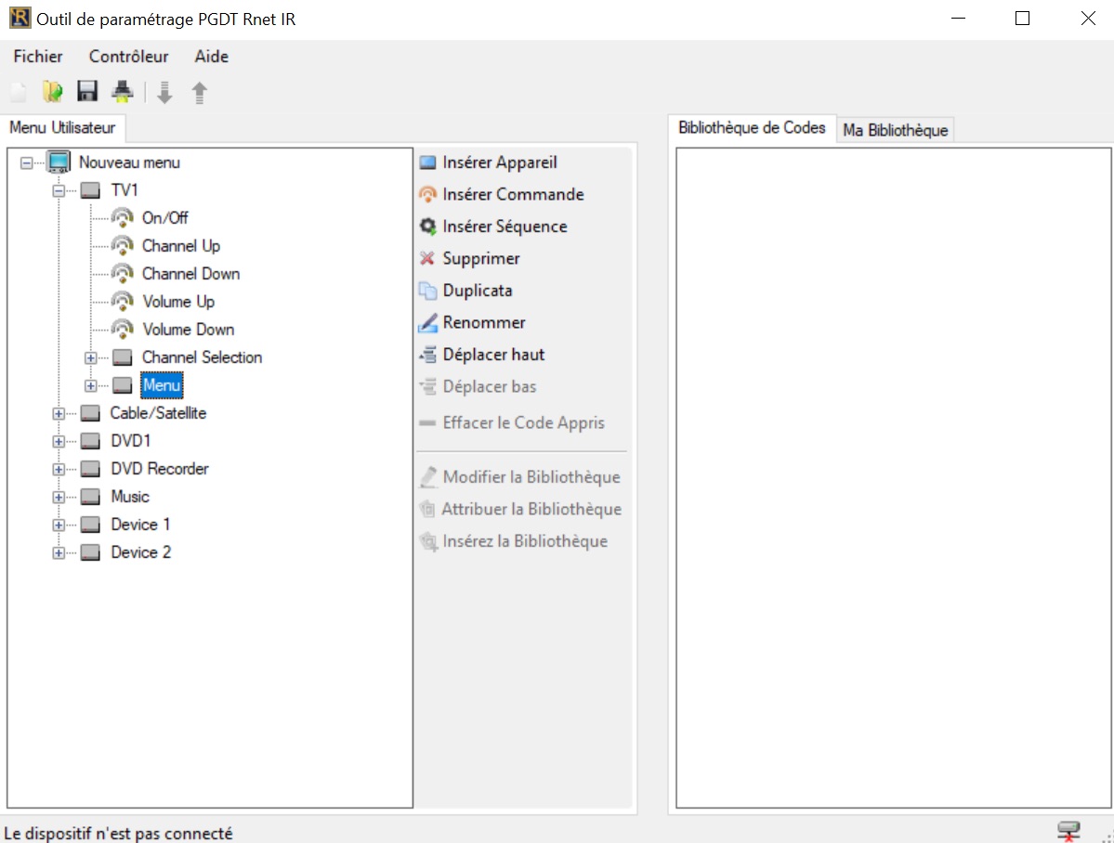Click the network connection status icon
The image size is (1114, 843).
(x=1068, y=832)
